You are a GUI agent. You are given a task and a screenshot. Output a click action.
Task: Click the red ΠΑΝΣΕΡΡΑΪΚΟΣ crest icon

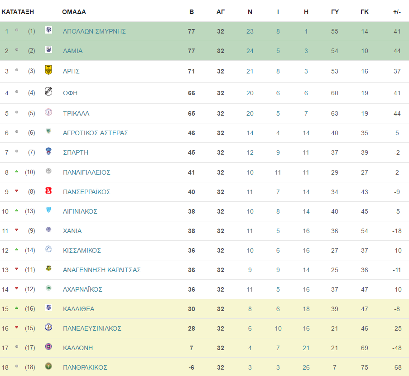(x=48, y=190)
